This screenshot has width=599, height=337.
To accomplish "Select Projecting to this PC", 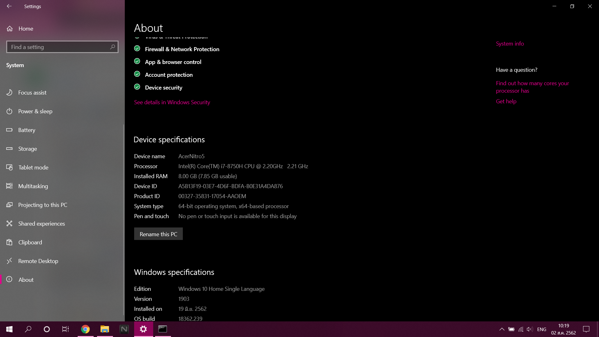I will (43, 205).
